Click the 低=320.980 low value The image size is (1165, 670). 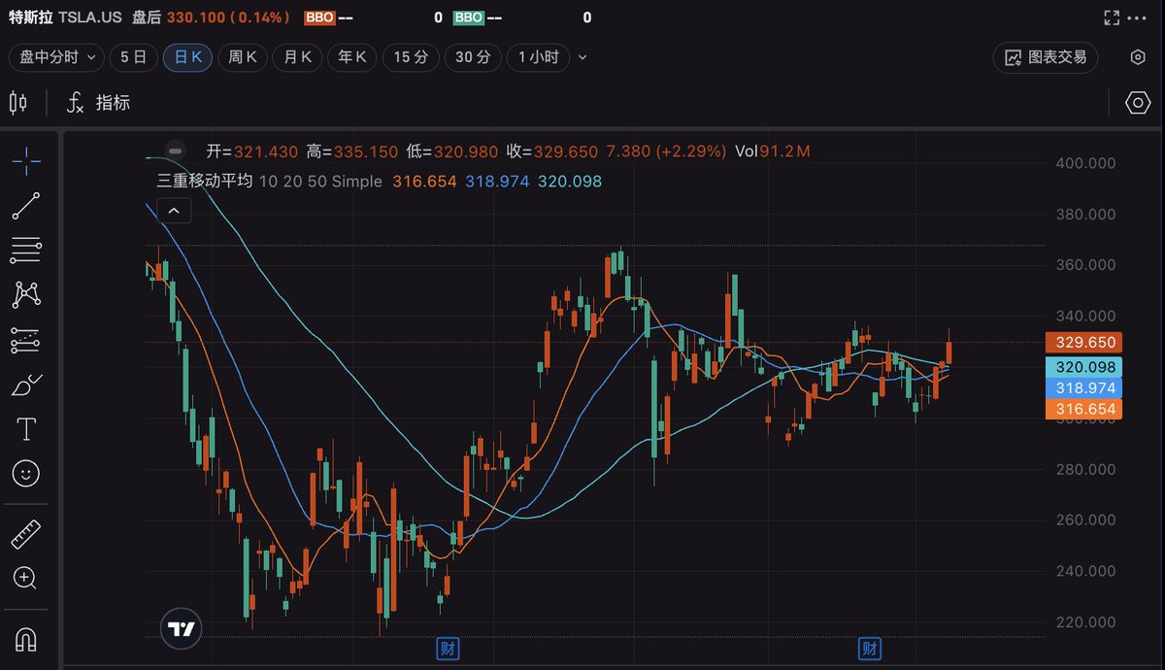pos(452,151)
